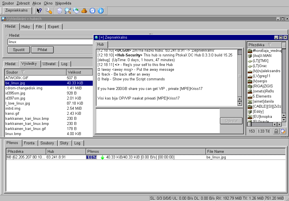This screenshot has height=201, width=289.
Task: Click the transfer globe toolbar icon
Action: click(76, 11)
